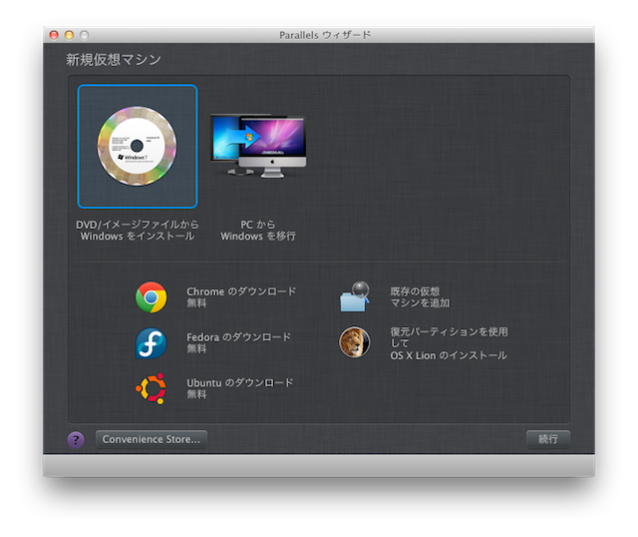Click the Ubuntu logo icon

151,388
